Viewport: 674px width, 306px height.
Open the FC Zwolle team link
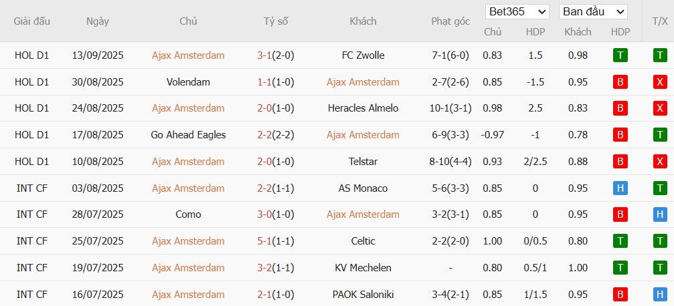pyautogui.click(x=363, y=55)
